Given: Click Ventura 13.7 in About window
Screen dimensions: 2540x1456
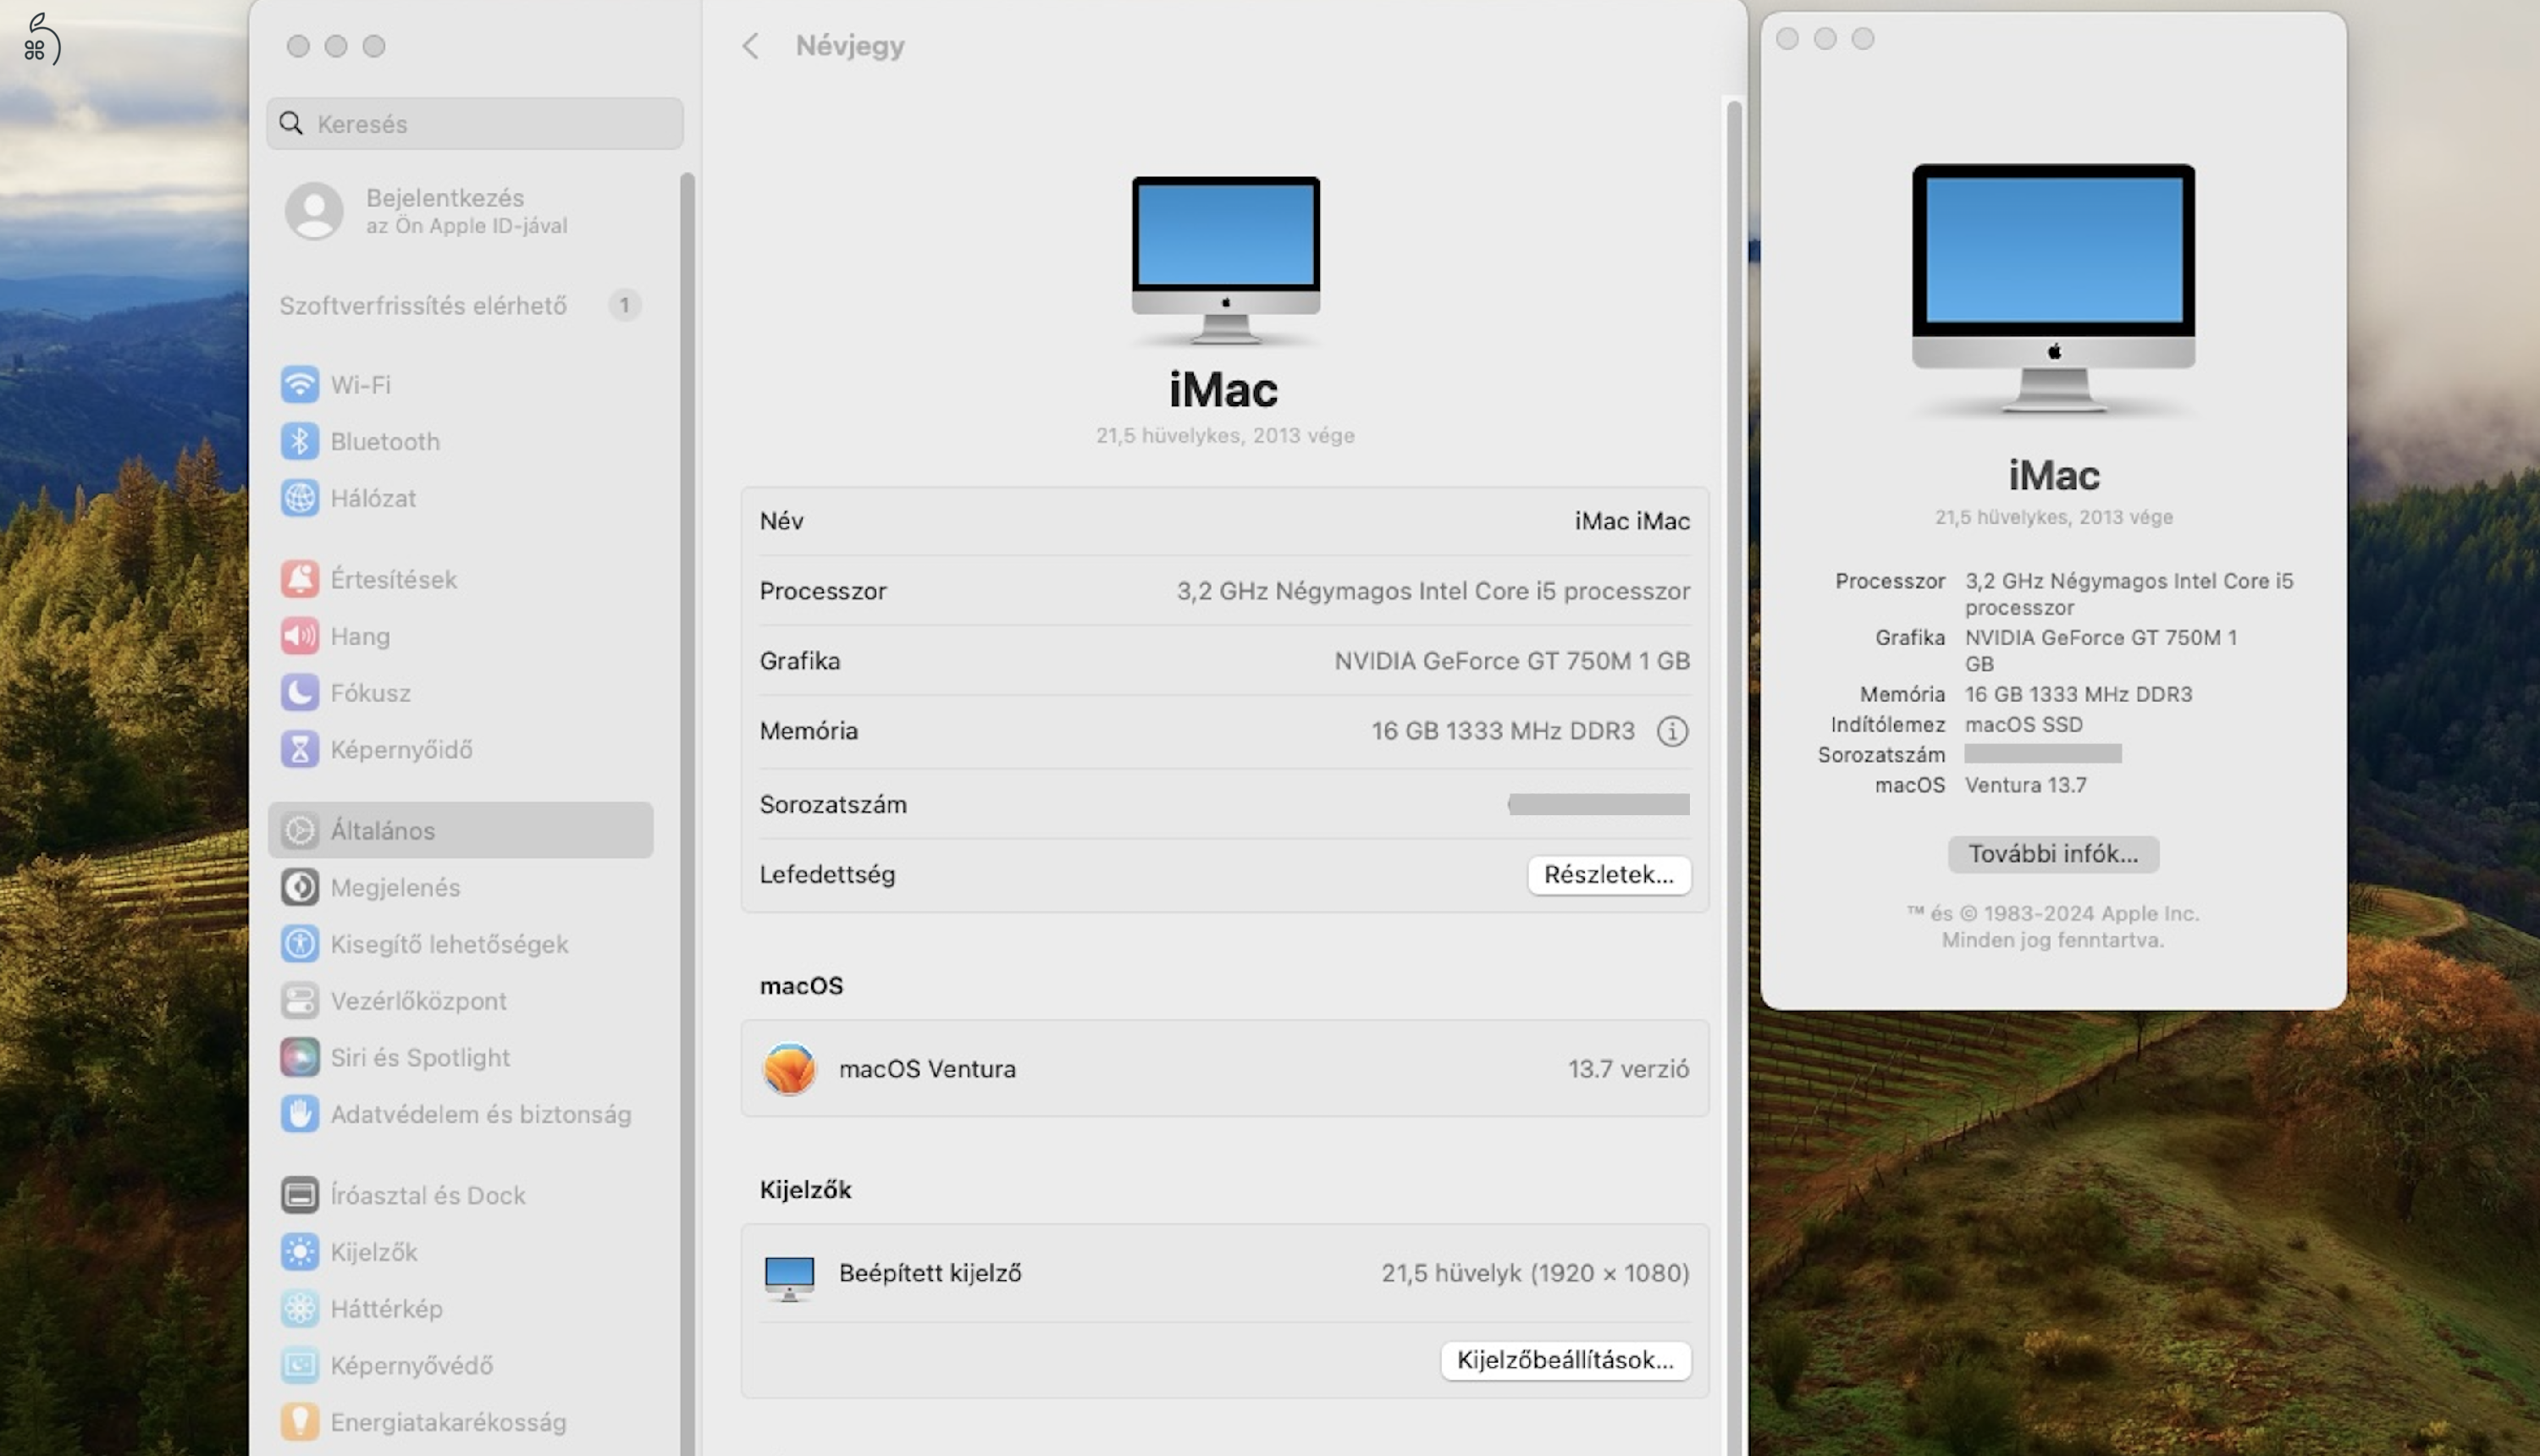Looking at the screenshot, I should pyautogui.click(x=2025, y=785).
